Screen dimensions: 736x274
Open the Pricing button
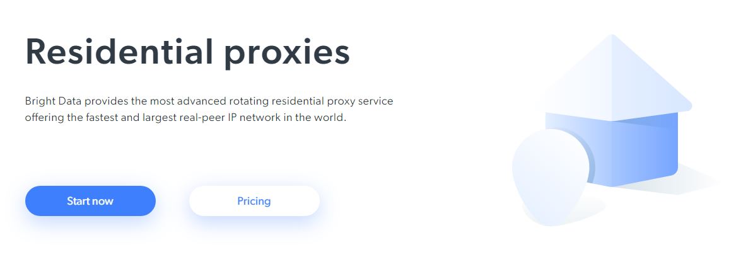[254, 201]
